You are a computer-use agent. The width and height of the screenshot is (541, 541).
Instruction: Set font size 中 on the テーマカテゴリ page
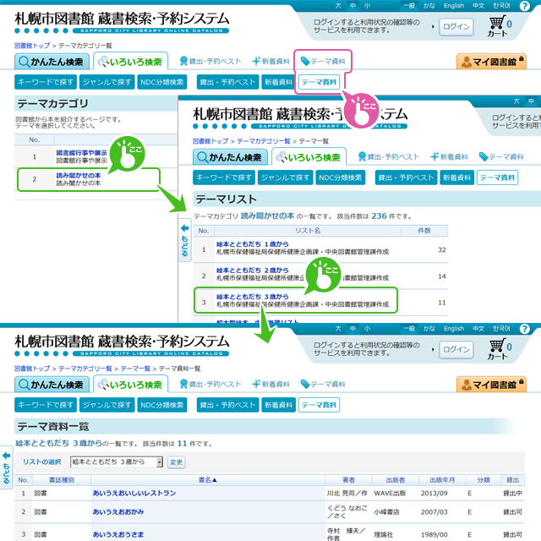point(352,6)
